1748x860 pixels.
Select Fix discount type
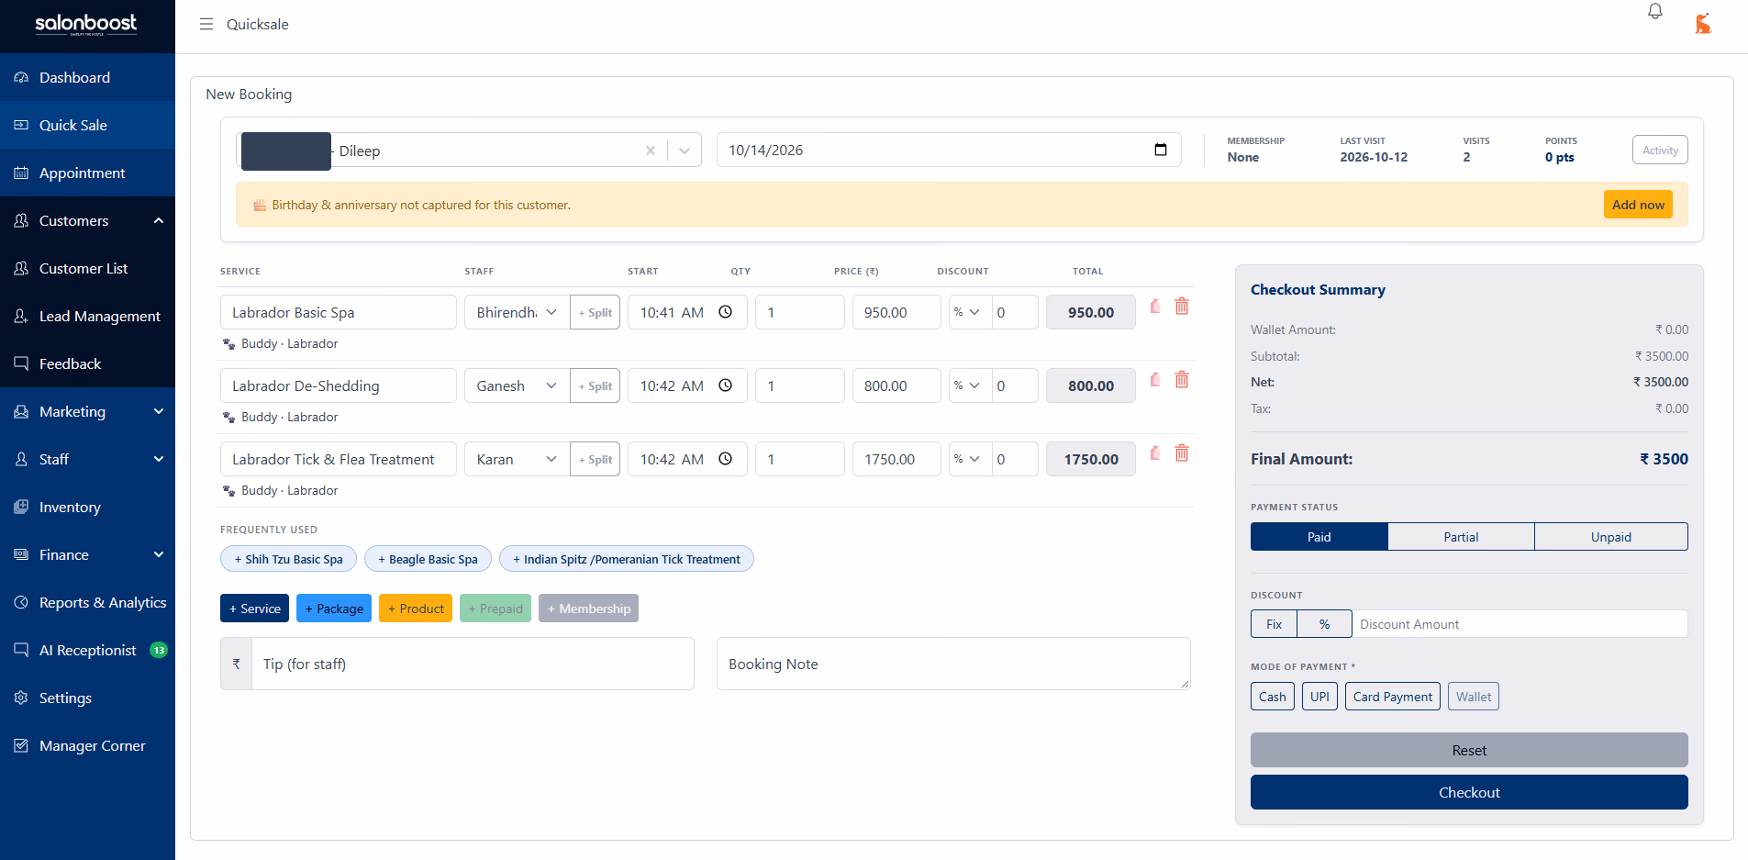1274,624
